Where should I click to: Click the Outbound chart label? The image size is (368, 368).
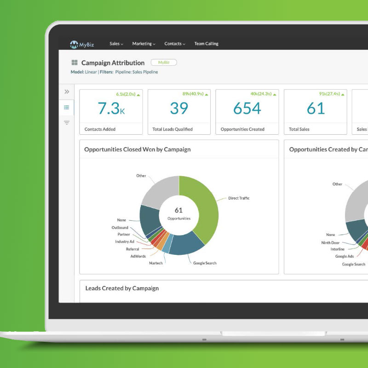120,228
